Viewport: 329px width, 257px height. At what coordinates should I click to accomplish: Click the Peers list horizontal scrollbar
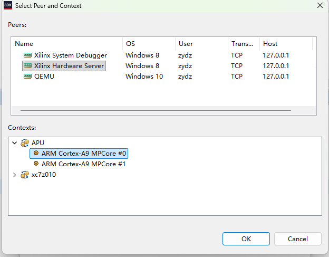[x=156, y=110]
